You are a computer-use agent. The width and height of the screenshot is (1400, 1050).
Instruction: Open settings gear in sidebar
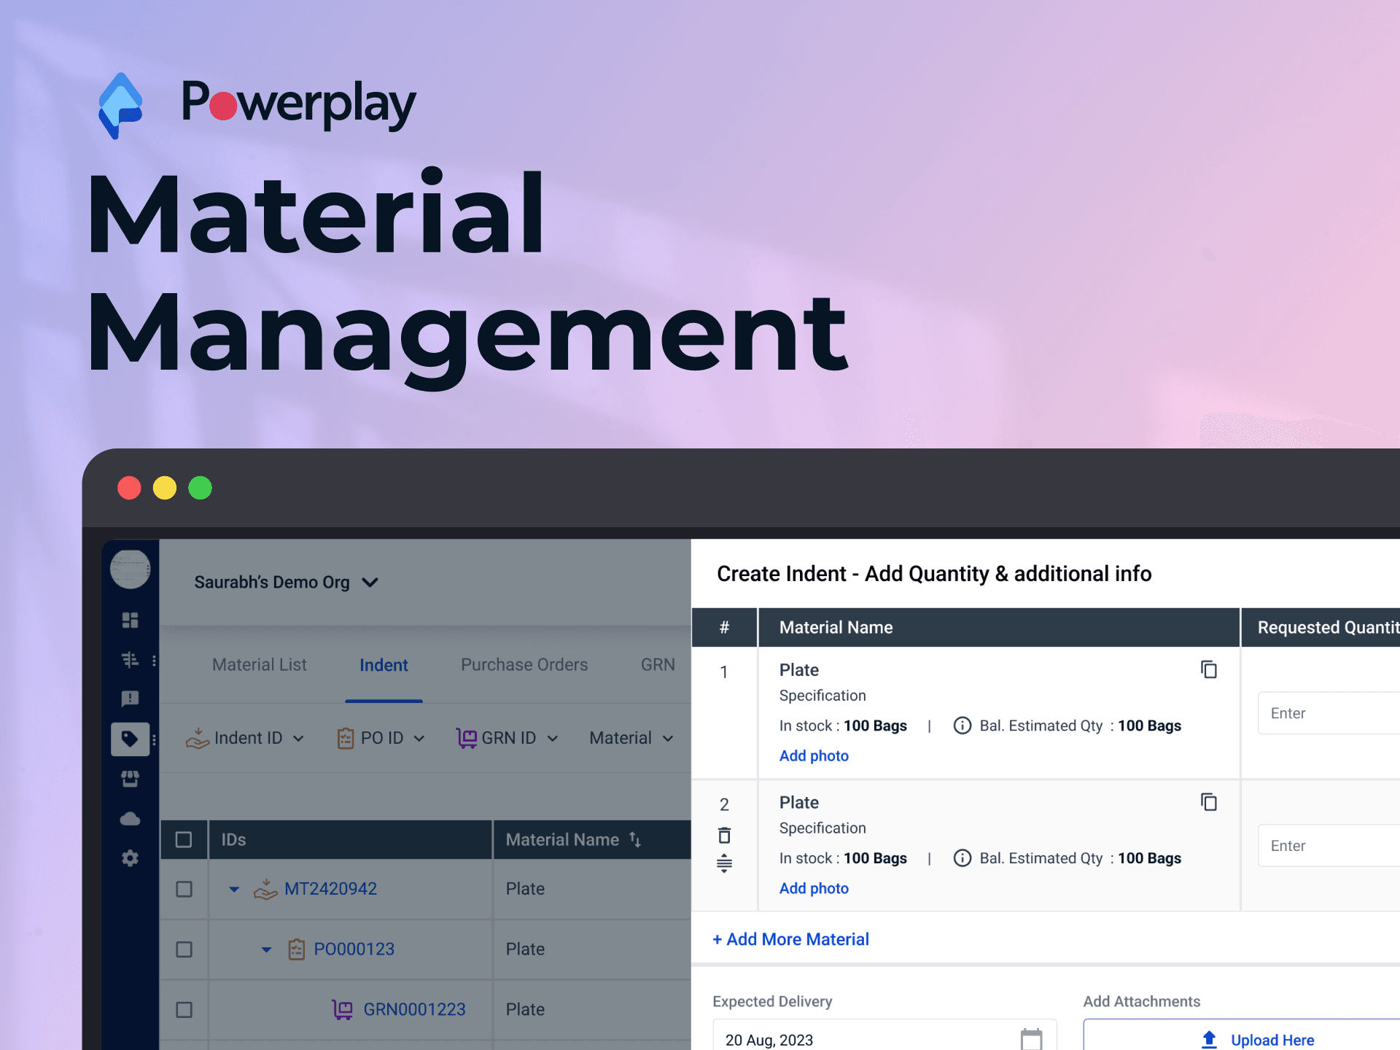pos(130,858)
